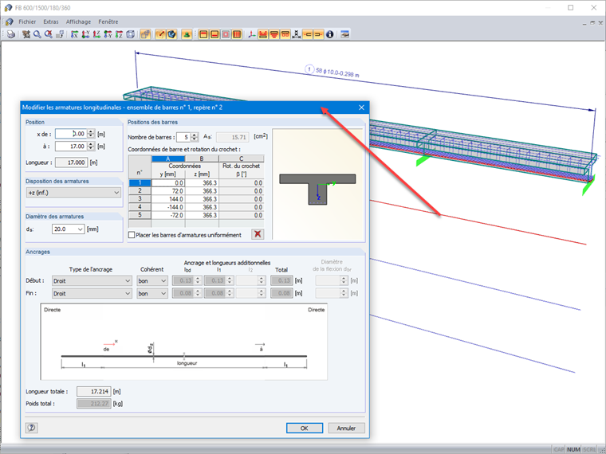Adjust 'à' value with its spinner
This screenshot has height=454, width=606.
point(91,147)
